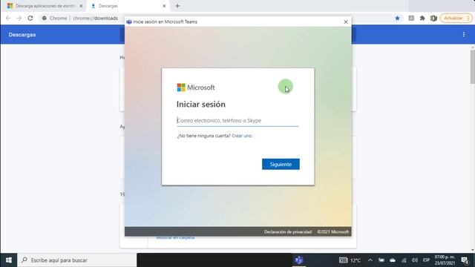
Task: Open the Crear uno link
Action: click(242, 136)
